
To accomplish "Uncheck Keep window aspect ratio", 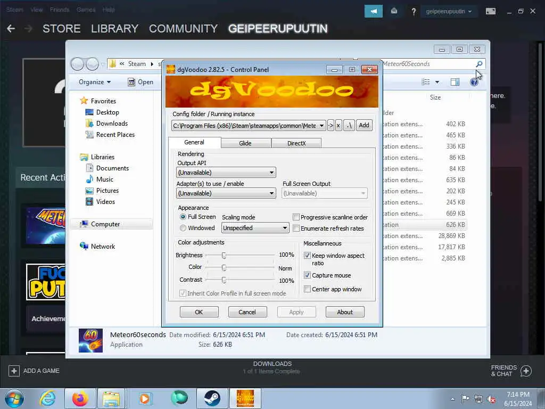I will 307,255.
